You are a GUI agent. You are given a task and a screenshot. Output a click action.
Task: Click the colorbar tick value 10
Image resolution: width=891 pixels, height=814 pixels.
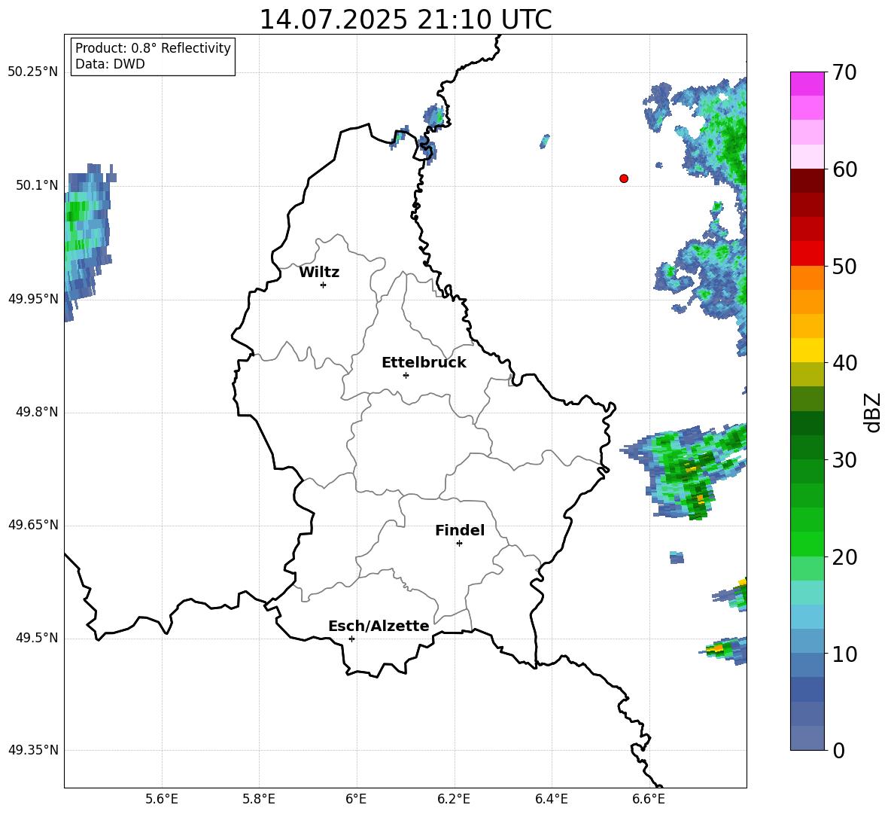[844, 654]
